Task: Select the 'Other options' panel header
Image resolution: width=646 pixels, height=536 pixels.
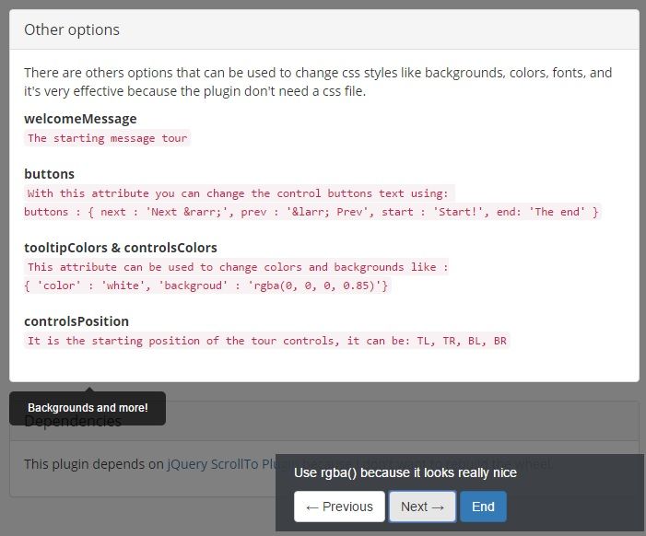Action: coord(72,29)
